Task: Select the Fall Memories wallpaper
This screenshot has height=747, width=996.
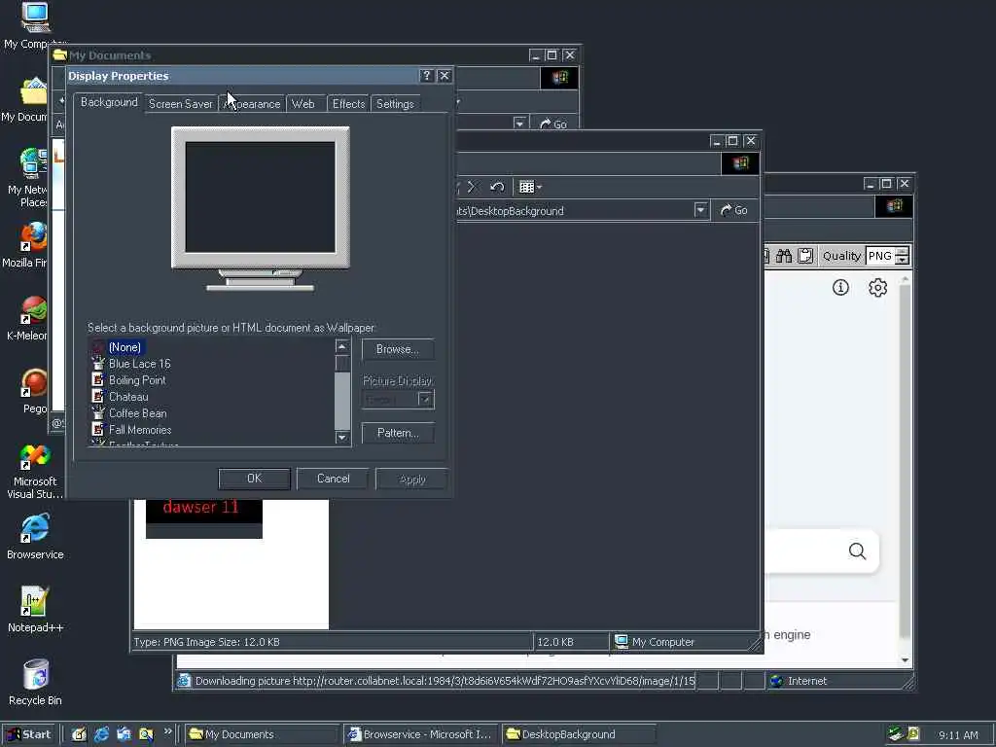Action: click(x=140, y=430)
